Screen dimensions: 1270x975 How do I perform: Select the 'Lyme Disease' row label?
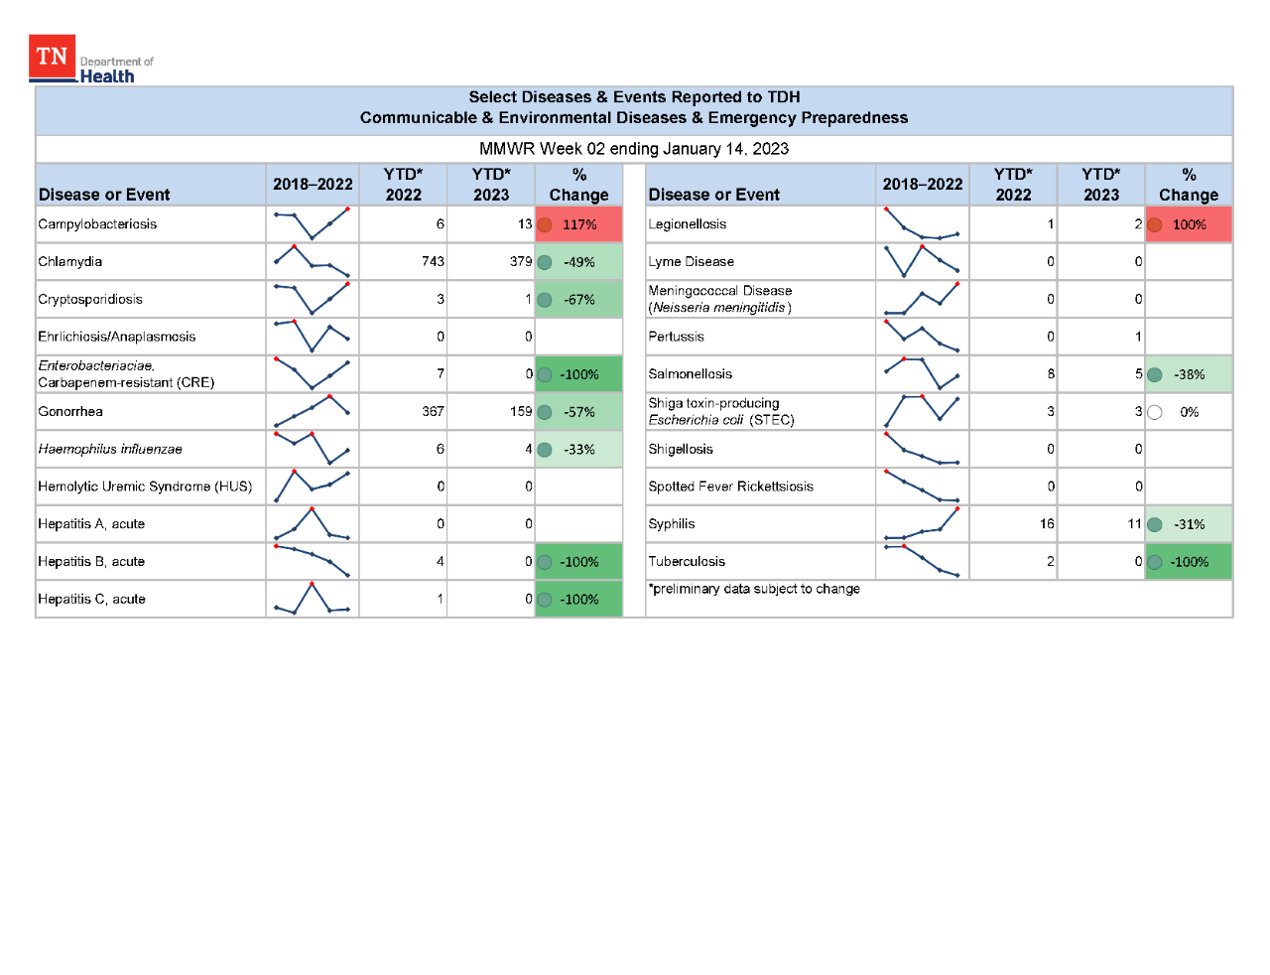point(692,261)
